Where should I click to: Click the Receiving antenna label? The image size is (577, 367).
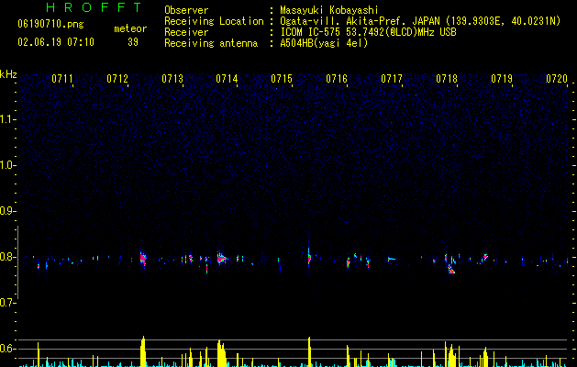pyautogui.click(x=211, y=43)
